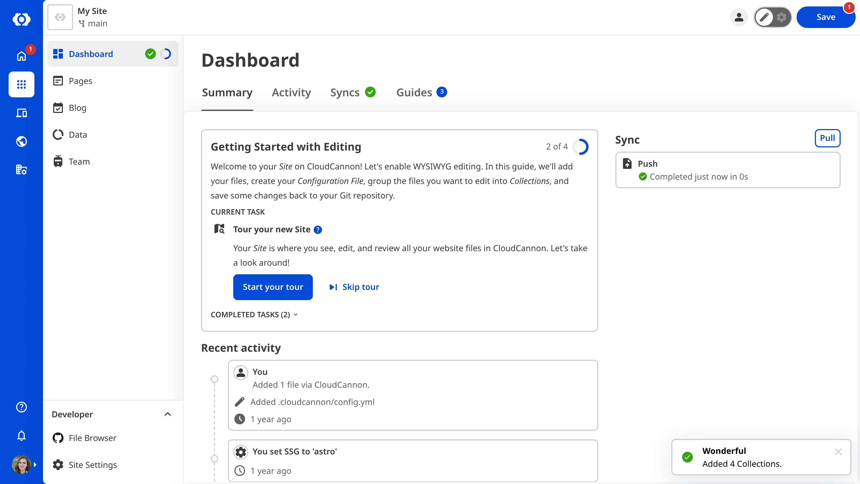Open the home icon with notification badge
The width and height of the screenshot is (860, 484).
[x=21, y=56]
